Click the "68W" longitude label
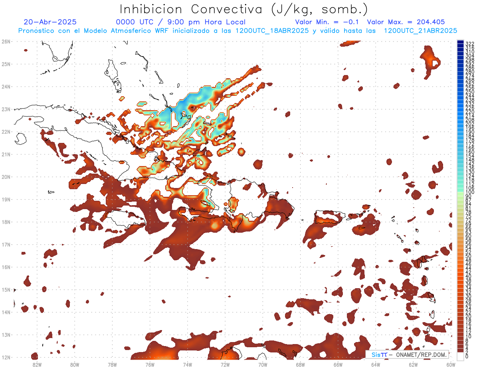 pos(300,364)
